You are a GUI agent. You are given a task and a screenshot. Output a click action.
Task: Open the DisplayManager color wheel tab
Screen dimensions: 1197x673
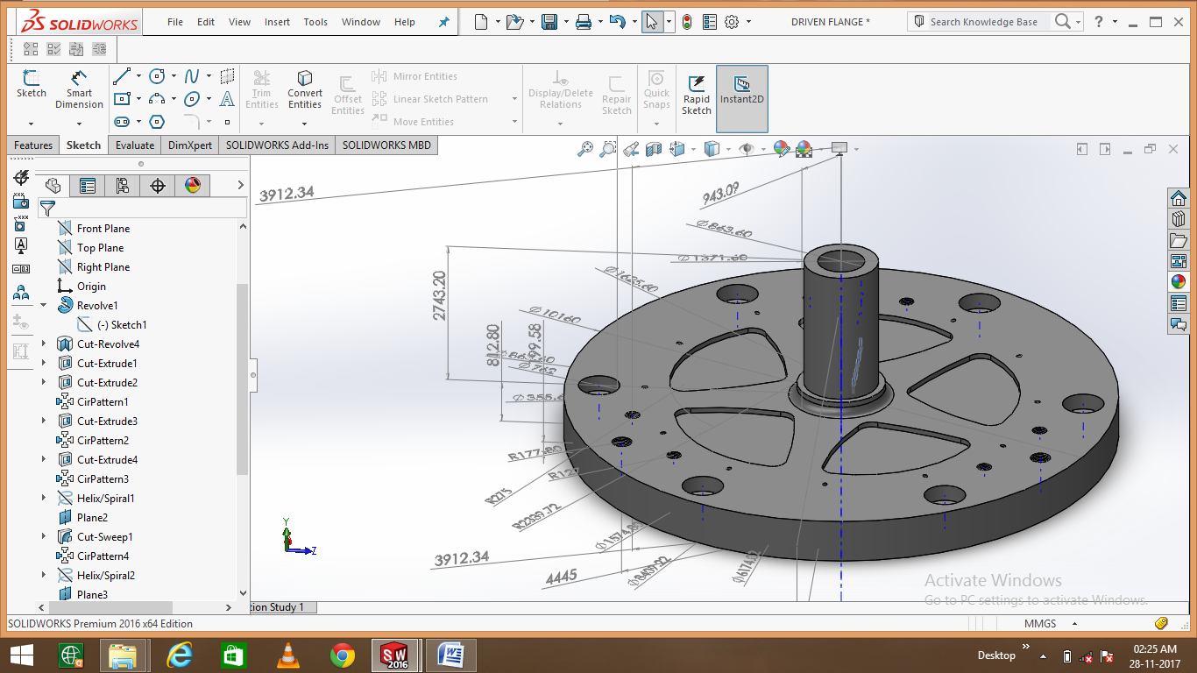192,185
